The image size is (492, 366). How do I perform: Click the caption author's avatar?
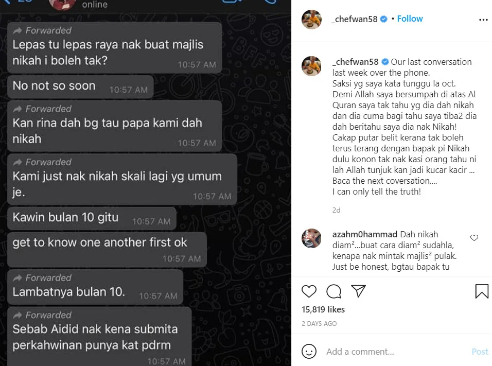(x=311, y=66)
